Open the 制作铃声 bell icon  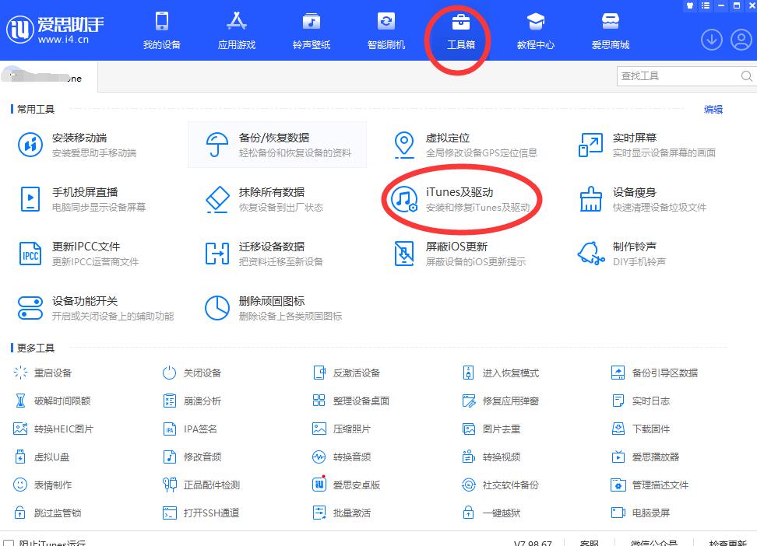[x=590, y=254]
